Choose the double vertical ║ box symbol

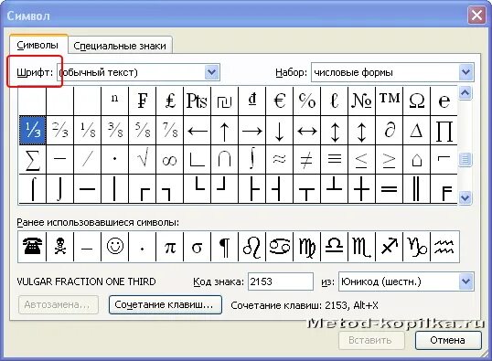[417, 189]
